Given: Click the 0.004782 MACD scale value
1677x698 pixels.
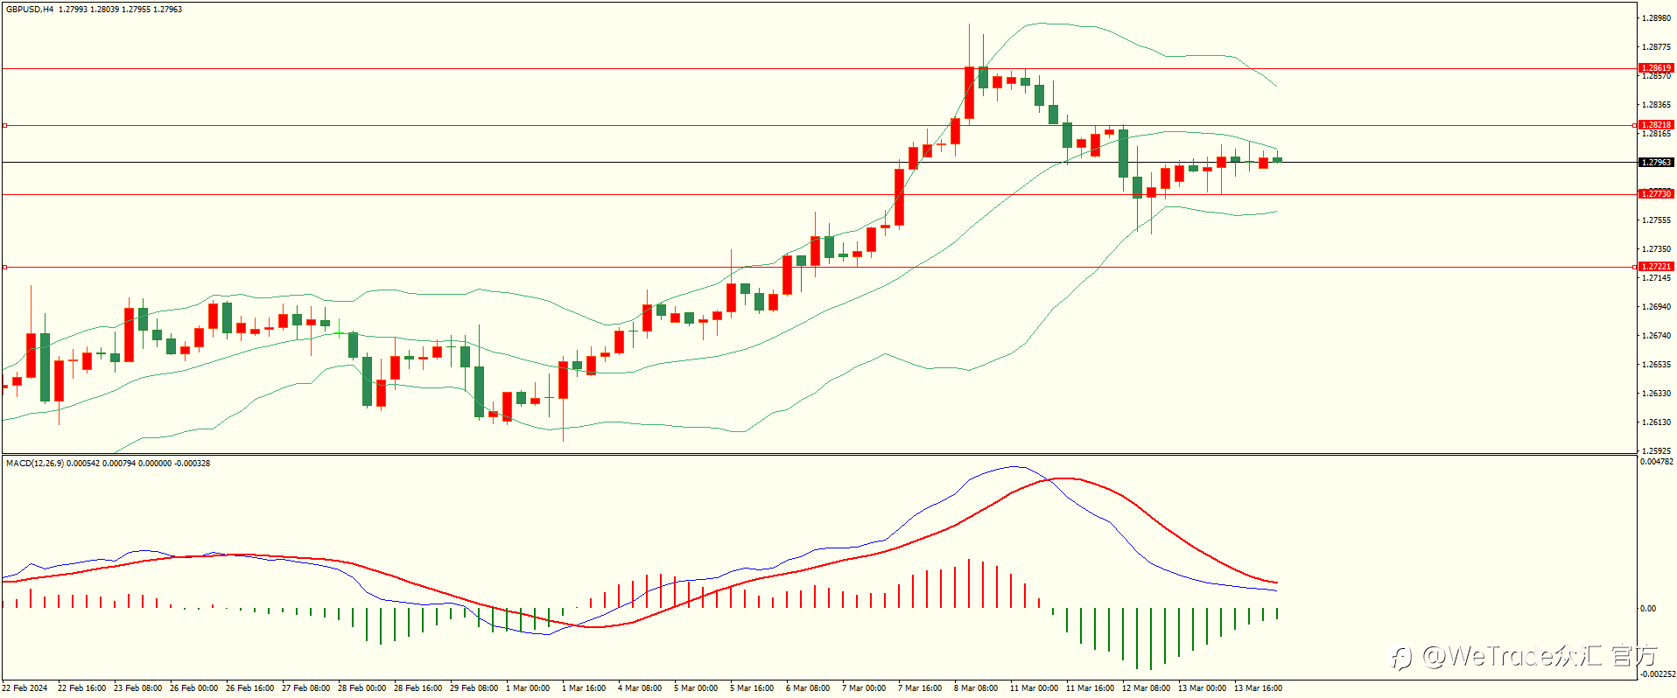Looking at the screenshot, I should (x=1657, y=462).
